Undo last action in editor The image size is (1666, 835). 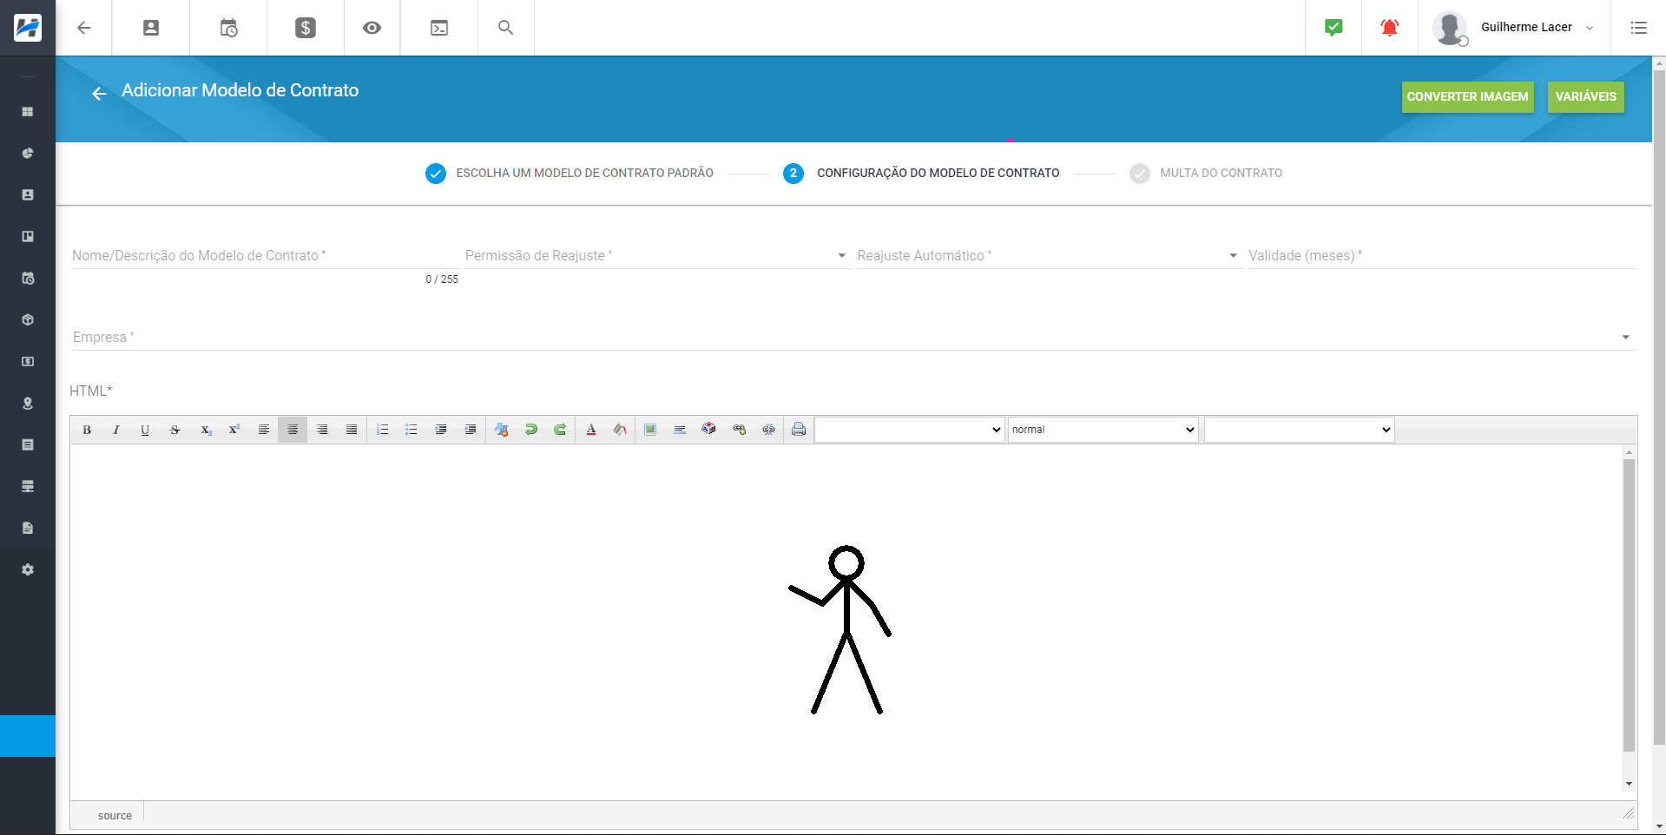(x=531, y=430)
